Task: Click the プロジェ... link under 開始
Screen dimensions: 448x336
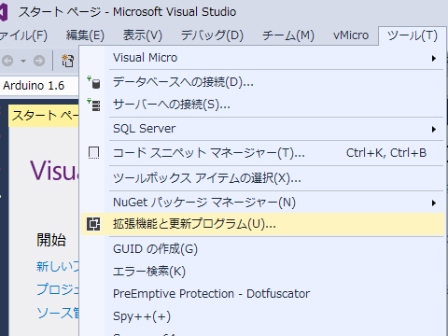Action: tap(58, 289)
